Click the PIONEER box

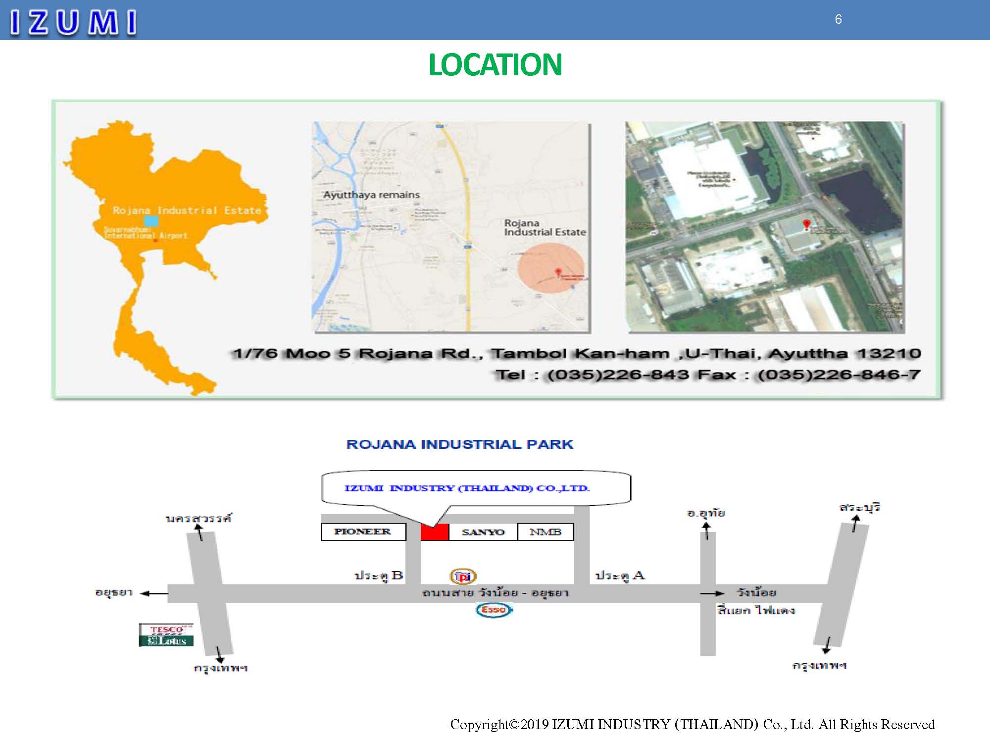tap(363, 532)
